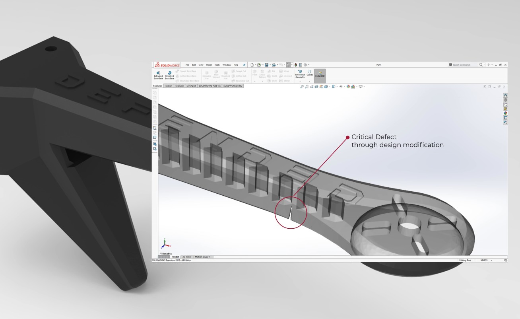The image size is (520, 319).
Task: Open the Options gear icon
Action: click(x=305, y=65)
